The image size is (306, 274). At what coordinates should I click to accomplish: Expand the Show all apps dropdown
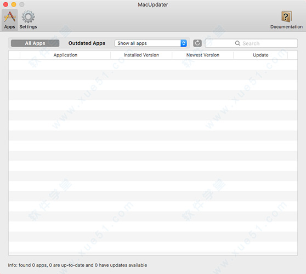151,43
